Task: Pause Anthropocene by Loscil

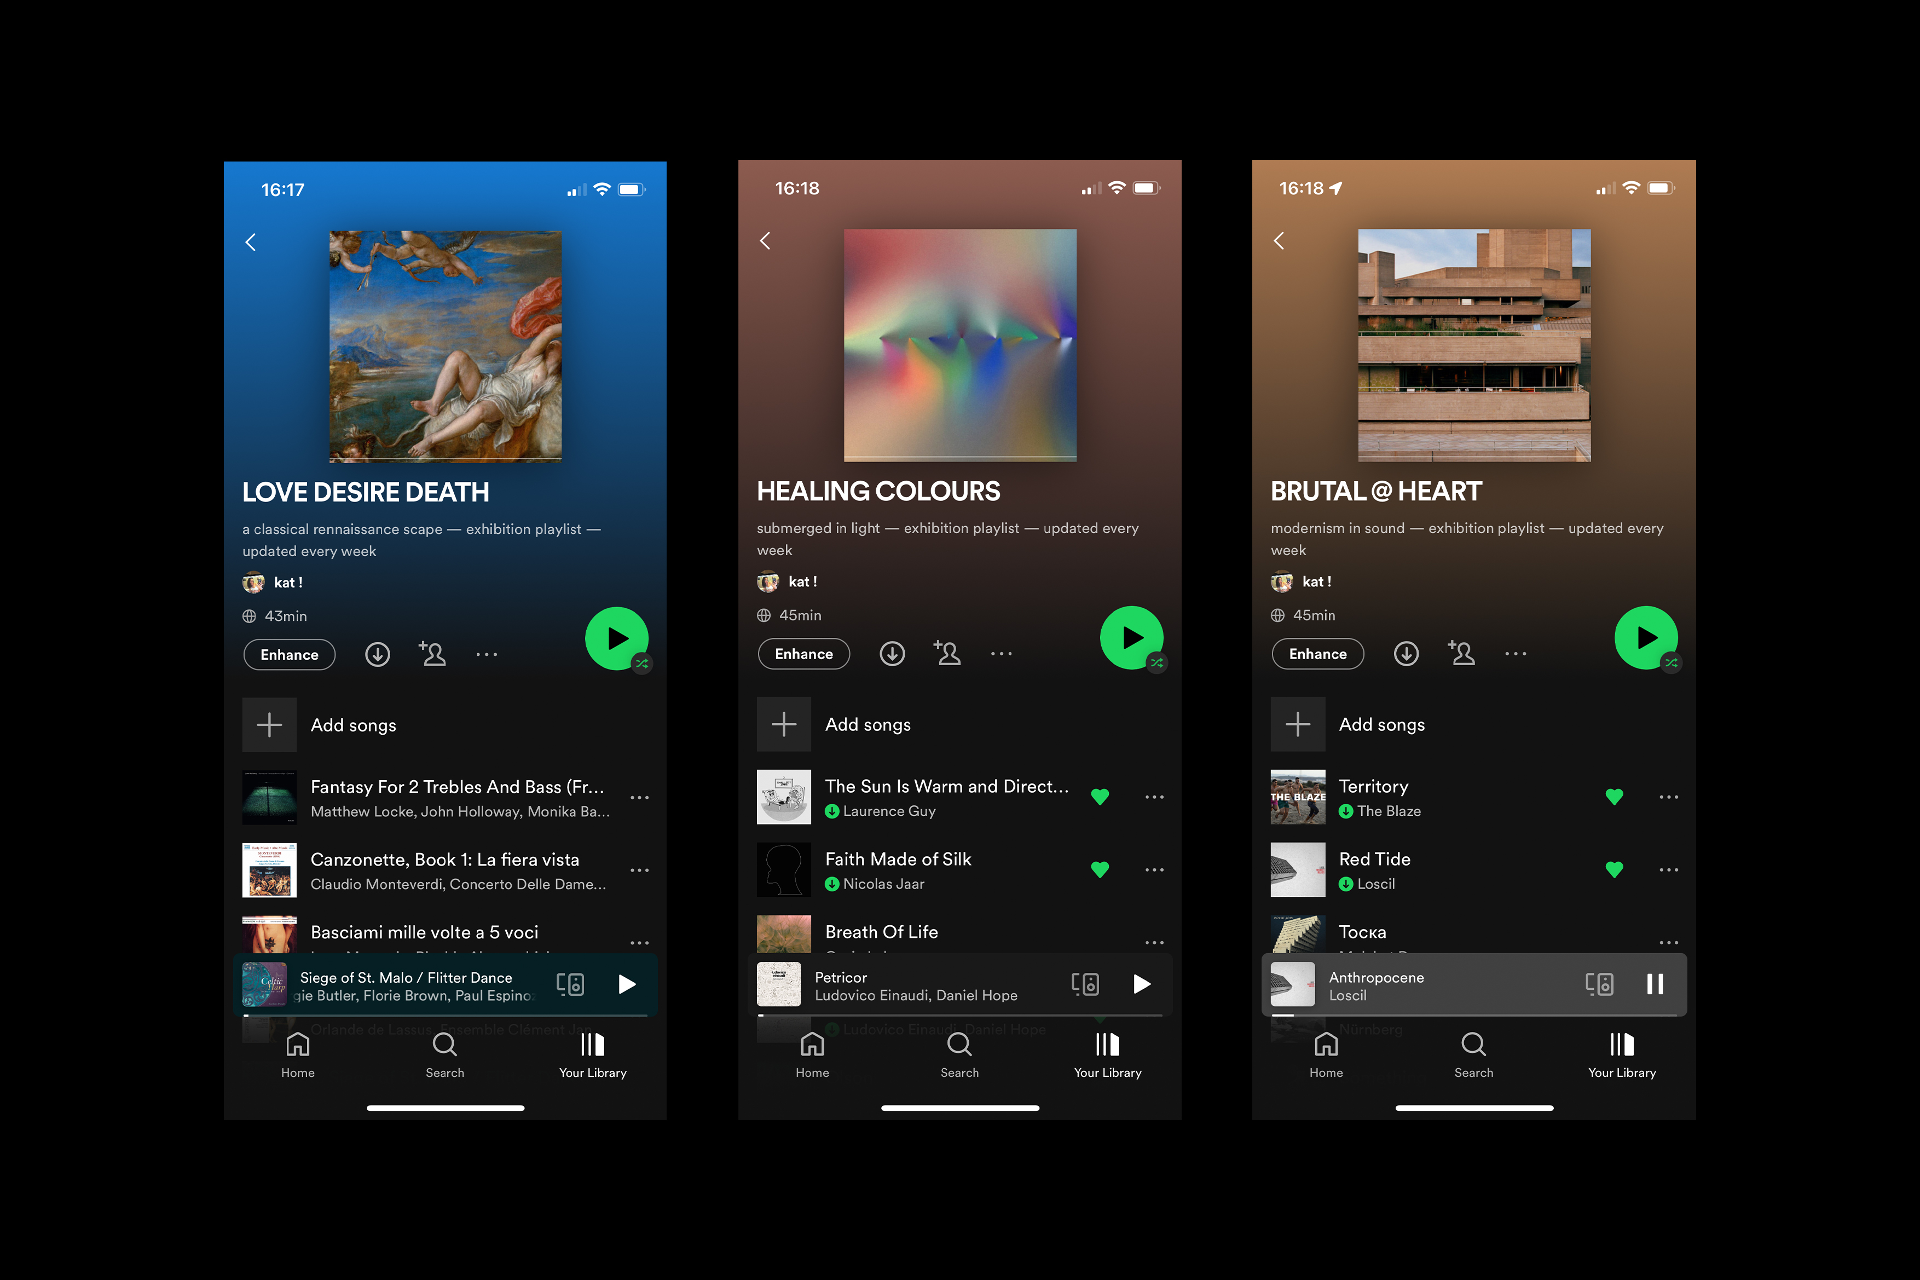Action: 1655,984
